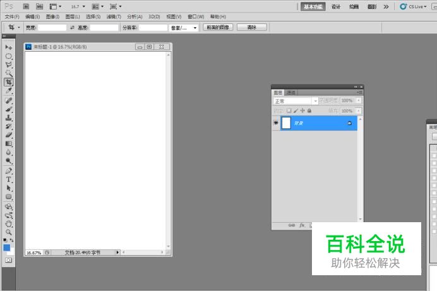437x291 pixels.
Task: Select the Elliptical Marquee tool
Action: pos(9,56)
